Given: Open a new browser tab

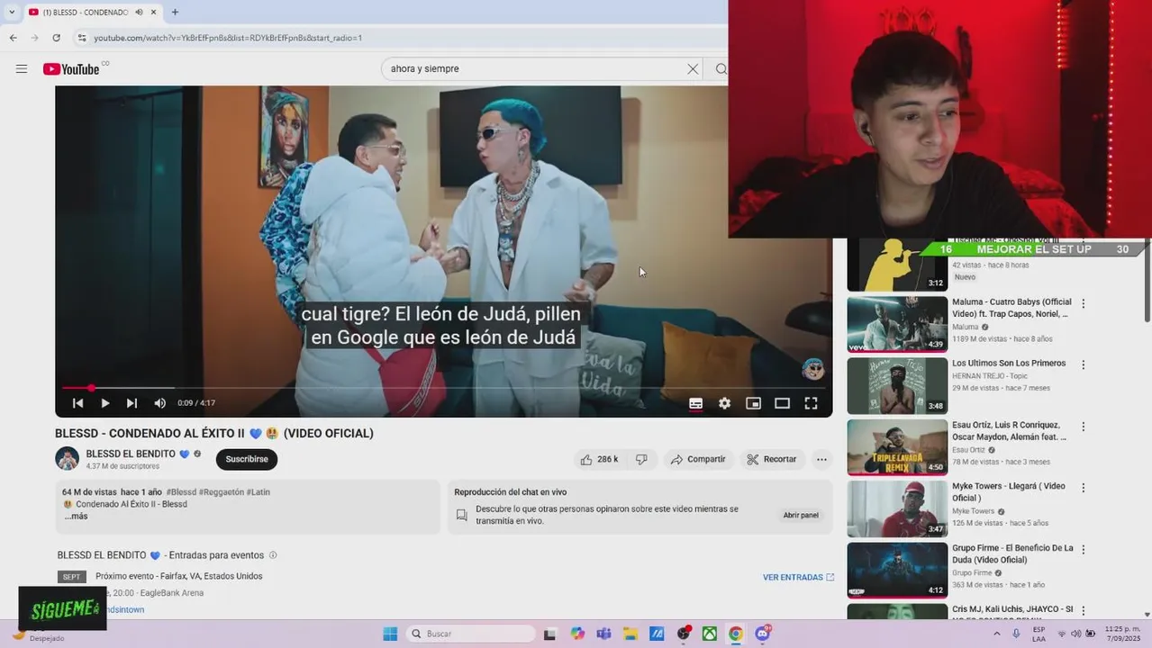Looking at the screenshot, I should pyautogui.click(x=175, y=13).
